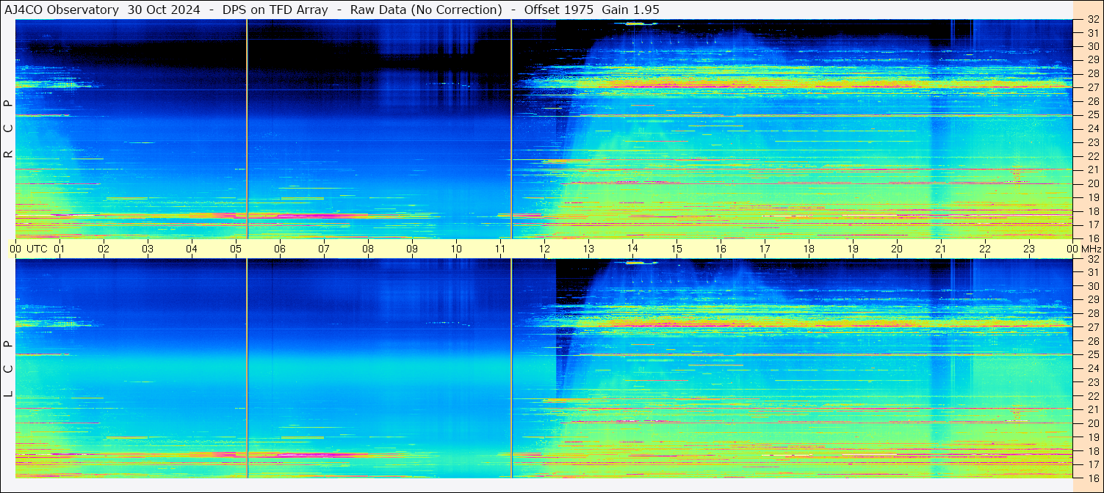Image resolution: width=1104 pixels, height=493 pixels.
Task: Click the 28 MHz tick on RCP scale
Action: pos(1092,73)
